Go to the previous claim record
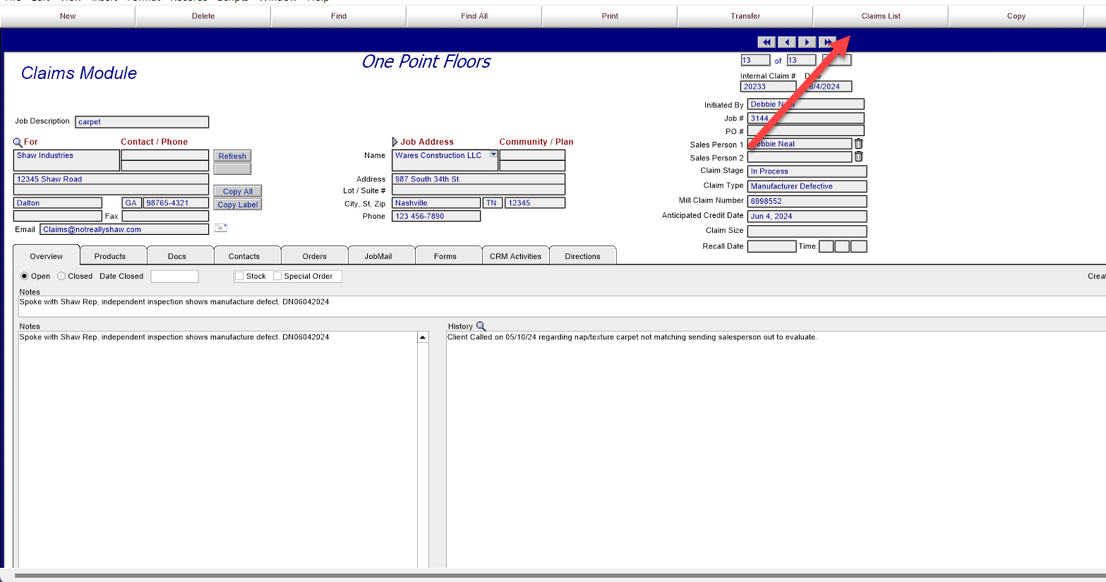The width and height of the screenshot is (1106, 582). [787, 42]
